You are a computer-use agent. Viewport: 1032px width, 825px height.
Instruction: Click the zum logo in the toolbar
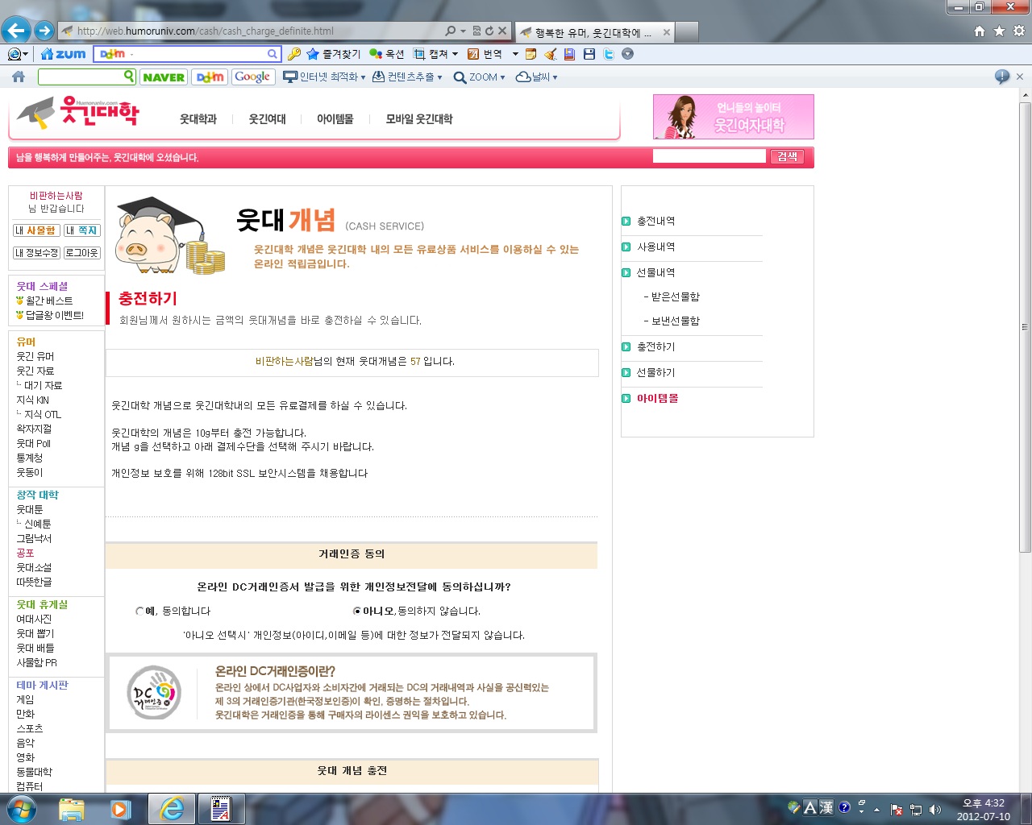[64, 54]
